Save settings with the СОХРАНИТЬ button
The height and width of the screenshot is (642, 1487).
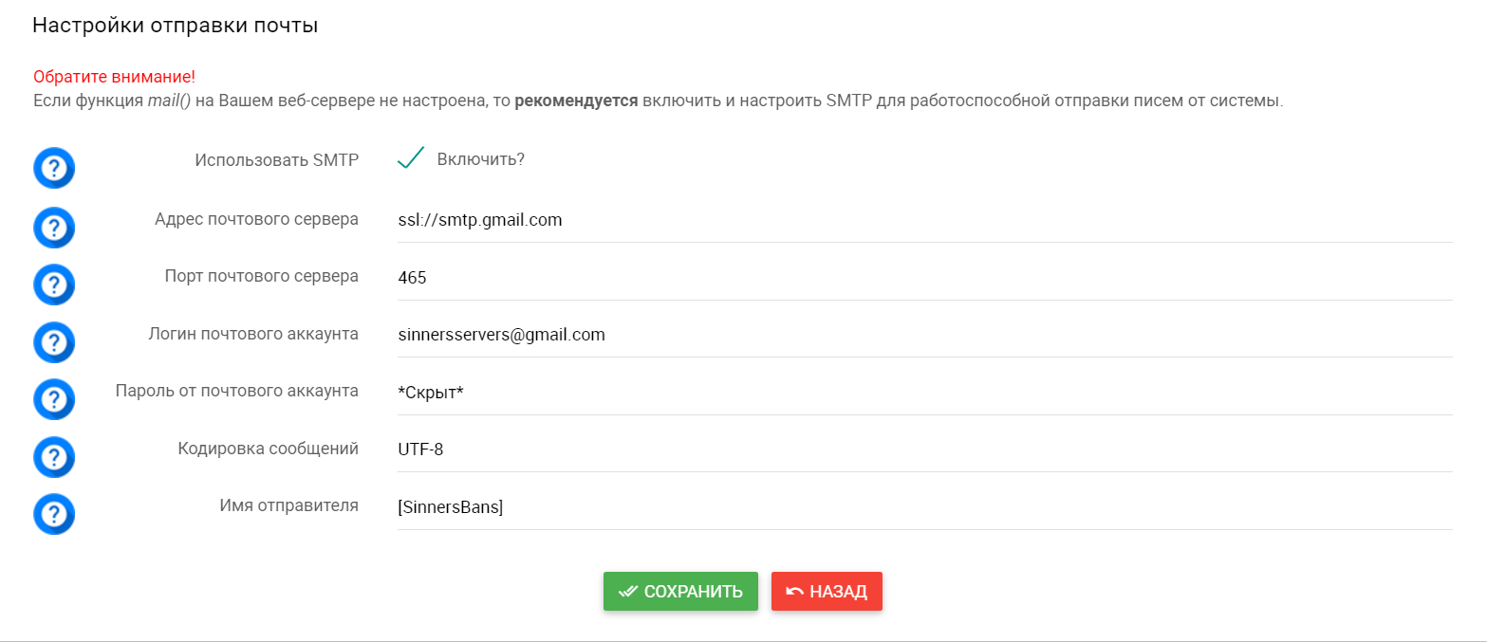pos(680,592)
